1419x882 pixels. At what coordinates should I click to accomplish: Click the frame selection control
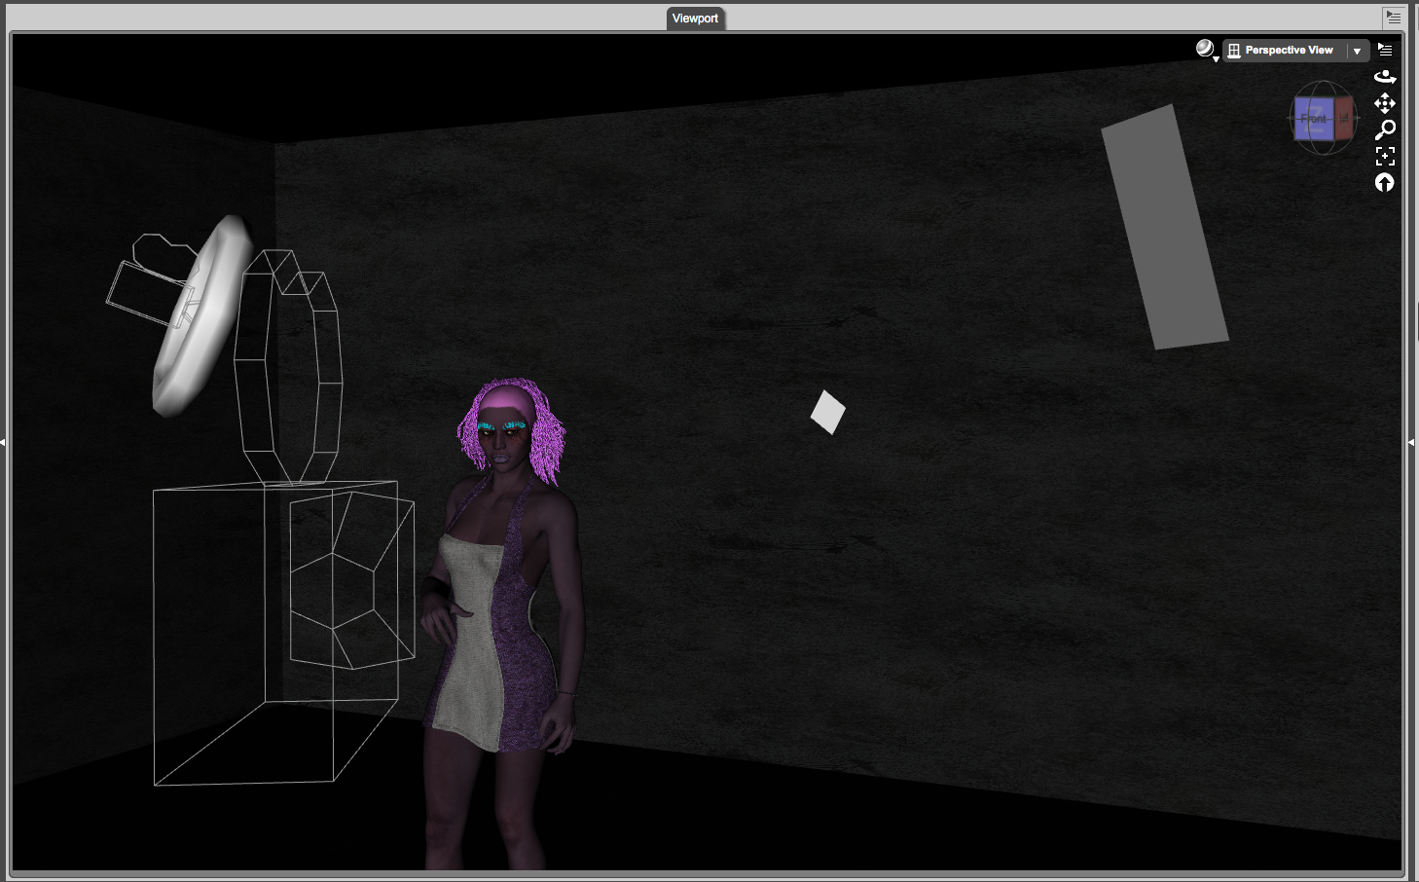tap(1385, 156)
